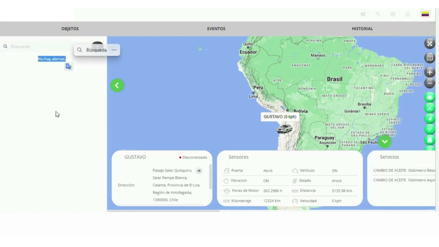The height and width of the screenshot is (247, 439).
Task: Focus the left panel Búsqueda search field
Action: point(38,46)
